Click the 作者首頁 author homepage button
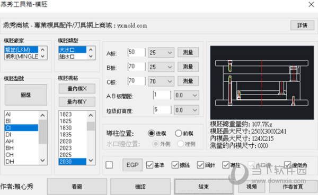 click(293, 187)
